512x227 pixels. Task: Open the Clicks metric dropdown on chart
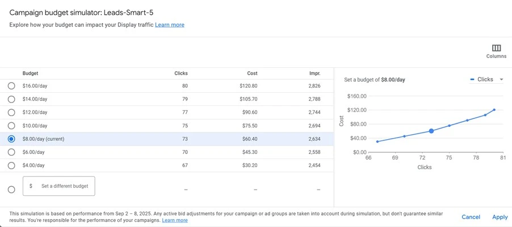point(487,80)
